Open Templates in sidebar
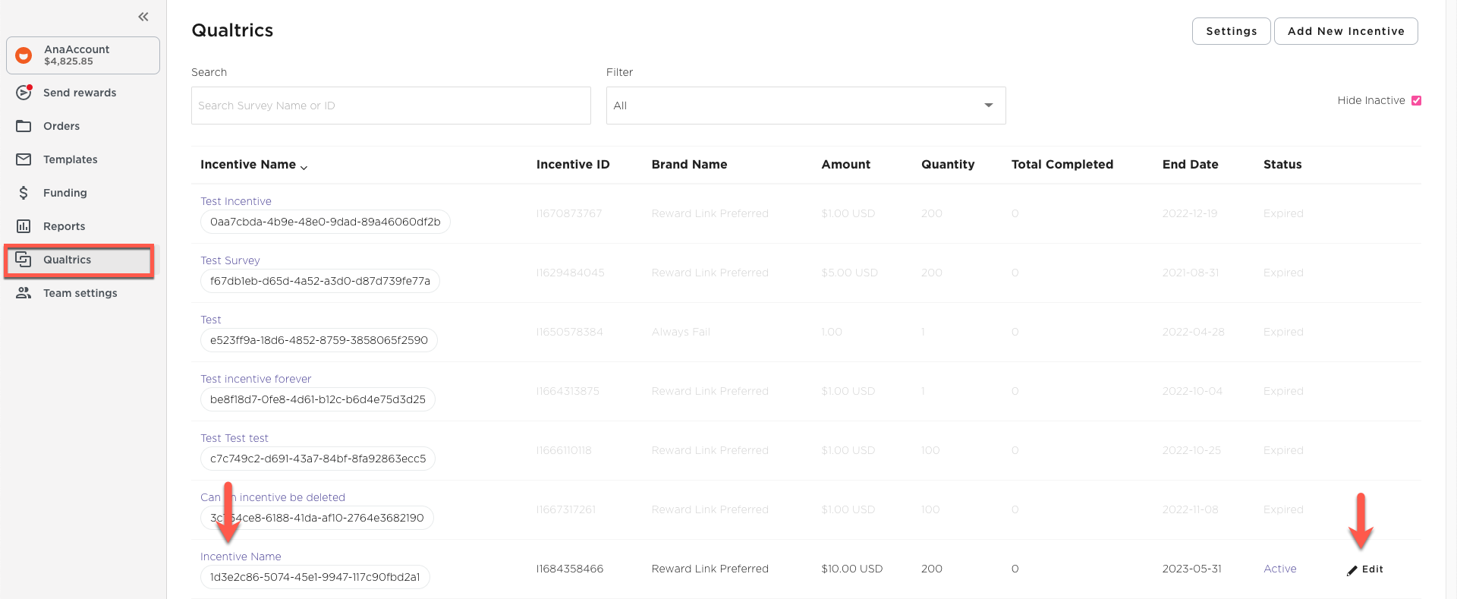 (71, 159)
